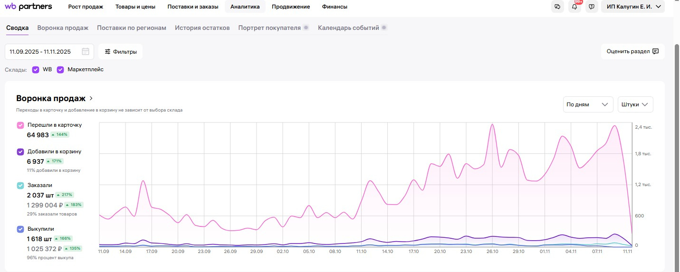Open the calendar icon in date field
The width and height of the screenshot is (680, 272).
86,52
